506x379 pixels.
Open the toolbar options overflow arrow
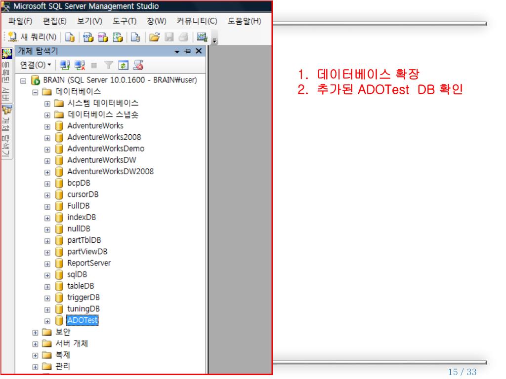click(x=214, y=40)
